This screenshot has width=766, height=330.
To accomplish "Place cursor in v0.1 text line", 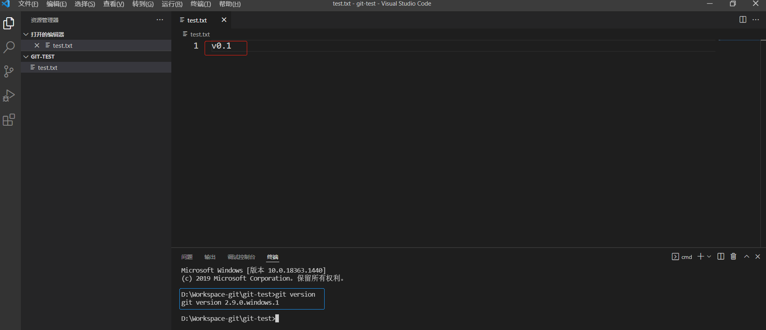I will point(221,46).
